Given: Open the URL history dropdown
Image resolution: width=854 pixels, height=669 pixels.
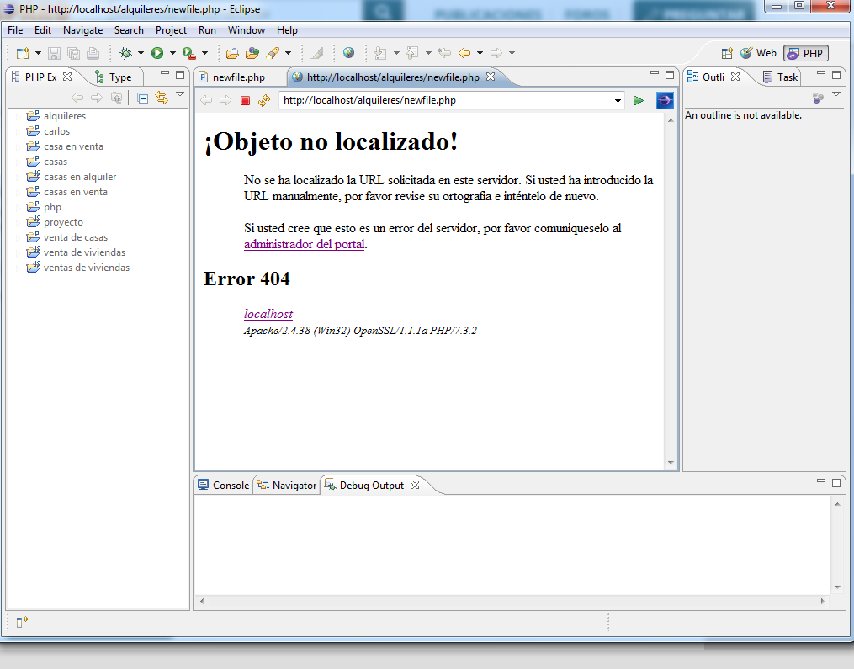Looking at the screenshot, I should point(618,100).
